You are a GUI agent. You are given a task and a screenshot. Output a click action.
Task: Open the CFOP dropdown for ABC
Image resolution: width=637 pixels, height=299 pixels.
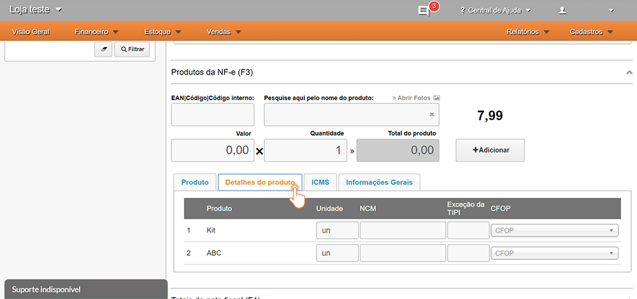point(554,254)
